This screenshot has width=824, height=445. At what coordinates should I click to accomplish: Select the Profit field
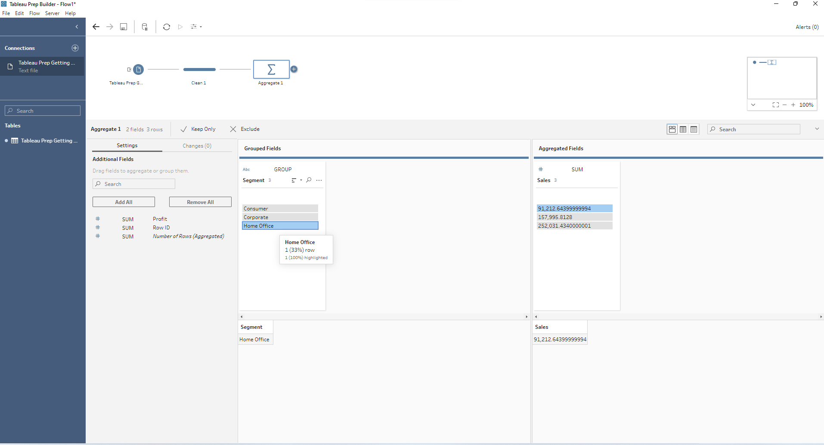pyautogui.click(x=160, y=219)
